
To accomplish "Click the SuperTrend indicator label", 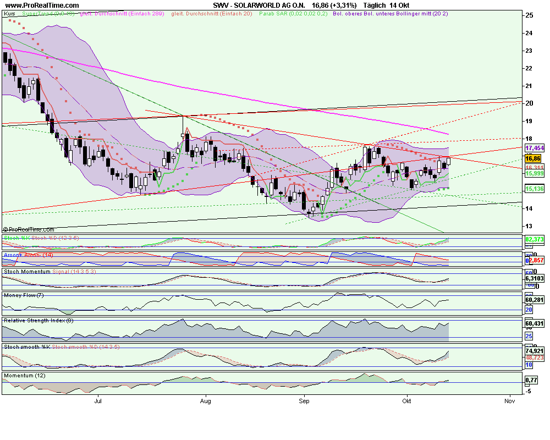I will tap(48, 14).
